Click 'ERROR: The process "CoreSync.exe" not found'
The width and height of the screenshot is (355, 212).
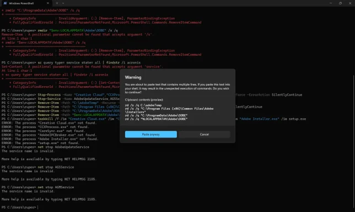click(43, 131)
